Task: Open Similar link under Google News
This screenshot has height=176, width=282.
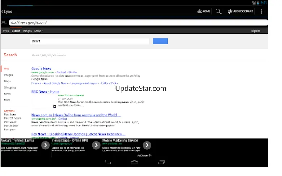Action: click(73, 72)
